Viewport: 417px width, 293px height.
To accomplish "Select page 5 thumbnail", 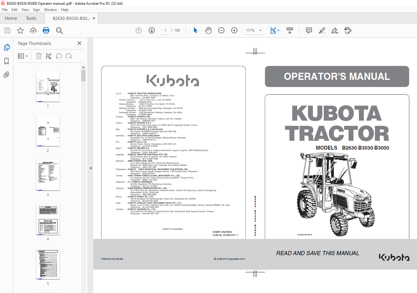I will (x=48, y=264).
